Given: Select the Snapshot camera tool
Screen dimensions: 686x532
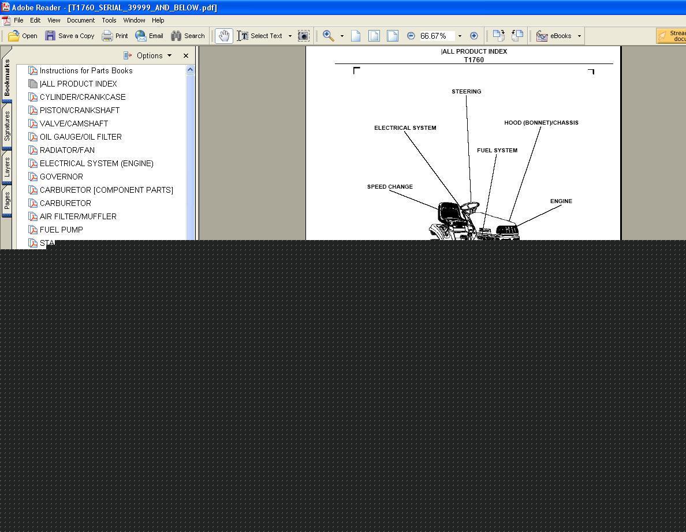Looking at the screenshot, I should (304, 36).
